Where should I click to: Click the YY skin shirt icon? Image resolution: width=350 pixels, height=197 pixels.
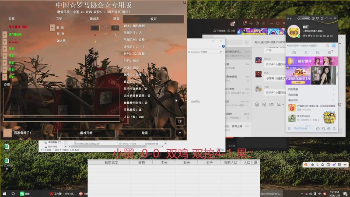[x=322, y=18]
